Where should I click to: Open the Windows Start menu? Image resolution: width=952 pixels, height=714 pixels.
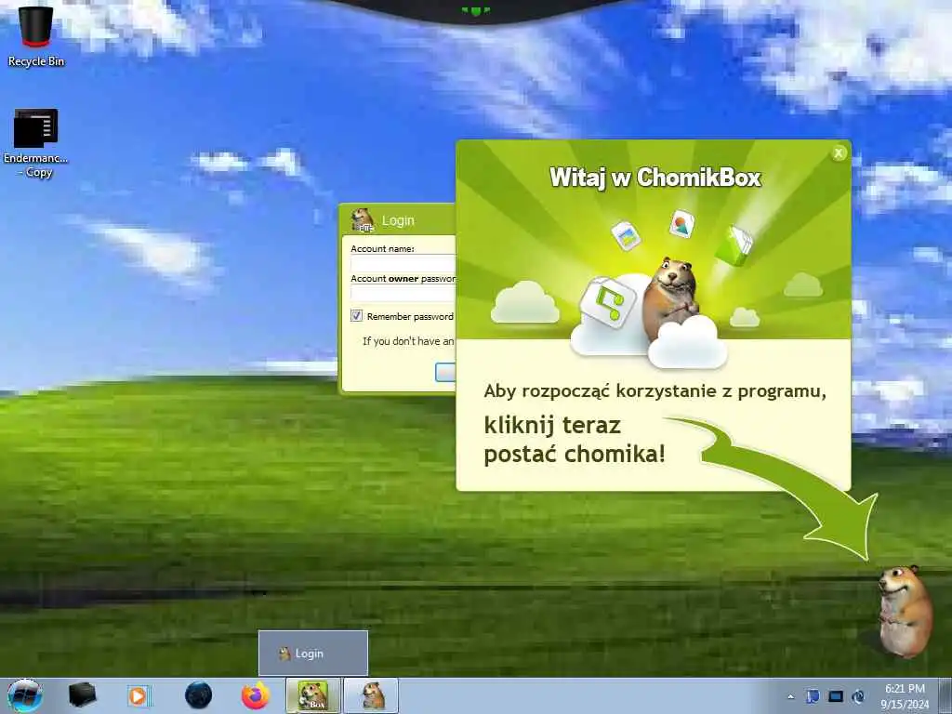click(x=24, y=695)
